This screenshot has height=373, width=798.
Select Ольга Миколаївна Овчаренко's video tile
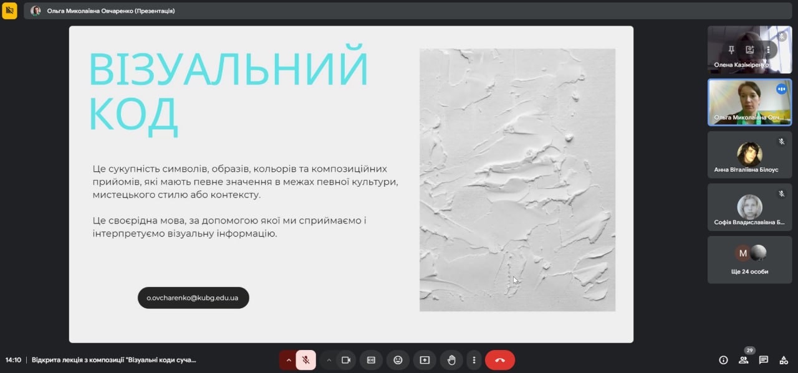(750, 102)
